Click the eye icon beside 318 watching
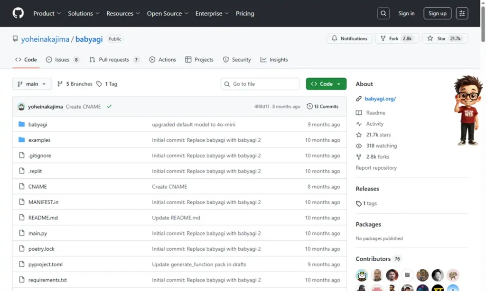 tap(359, 145)
